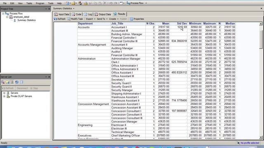Open the Tasks menu
The image size is (264, 148).
29,3
